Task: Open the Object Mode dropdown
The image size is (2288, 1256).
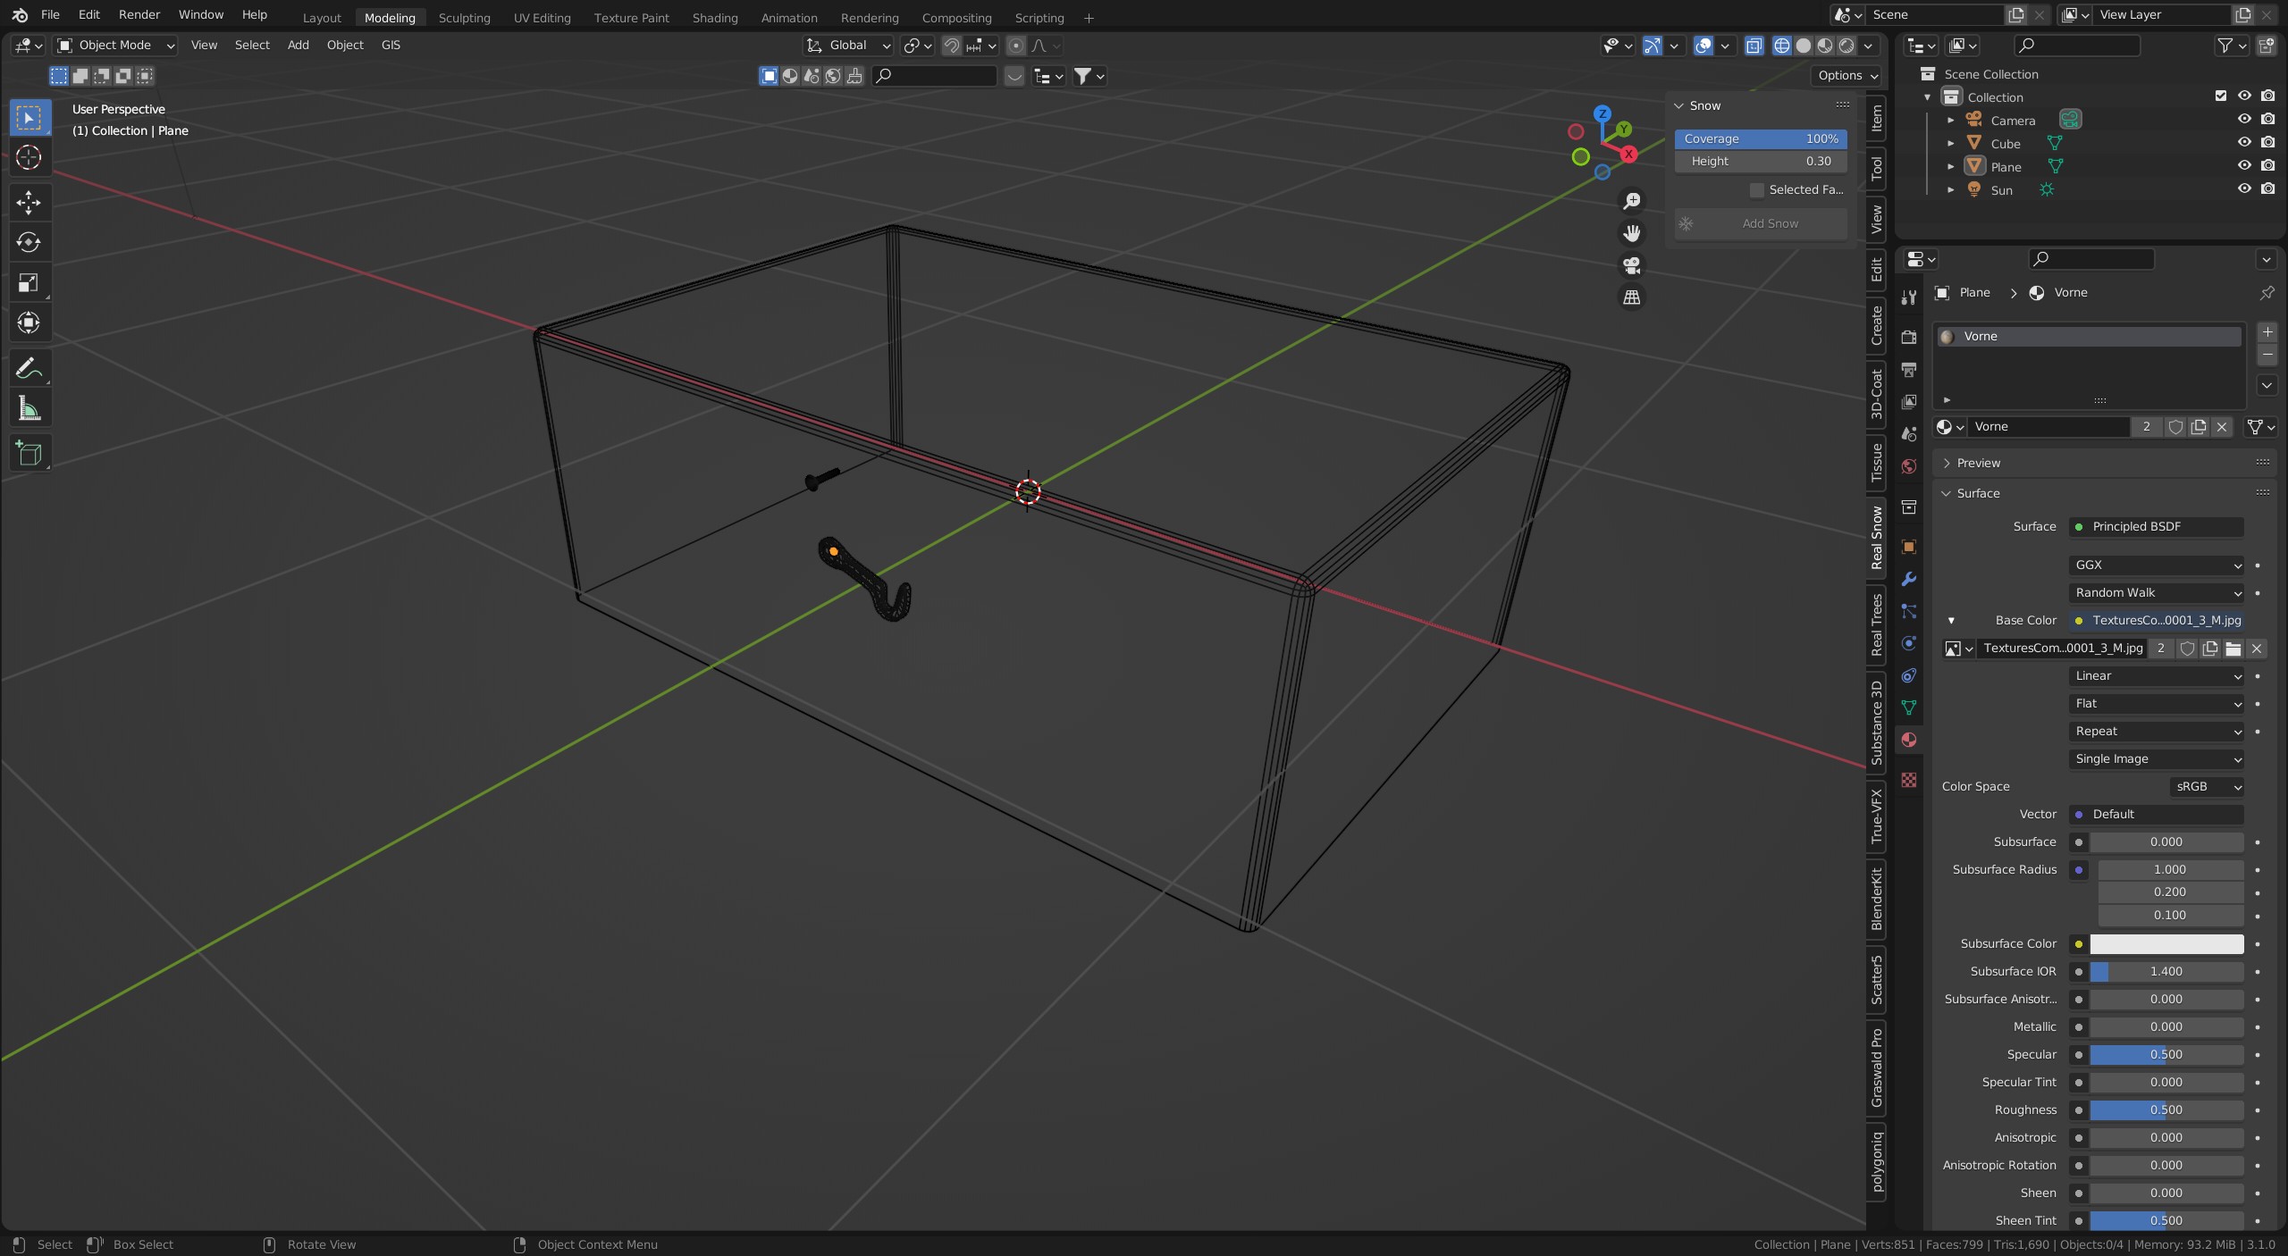Action: click(116, 46)
